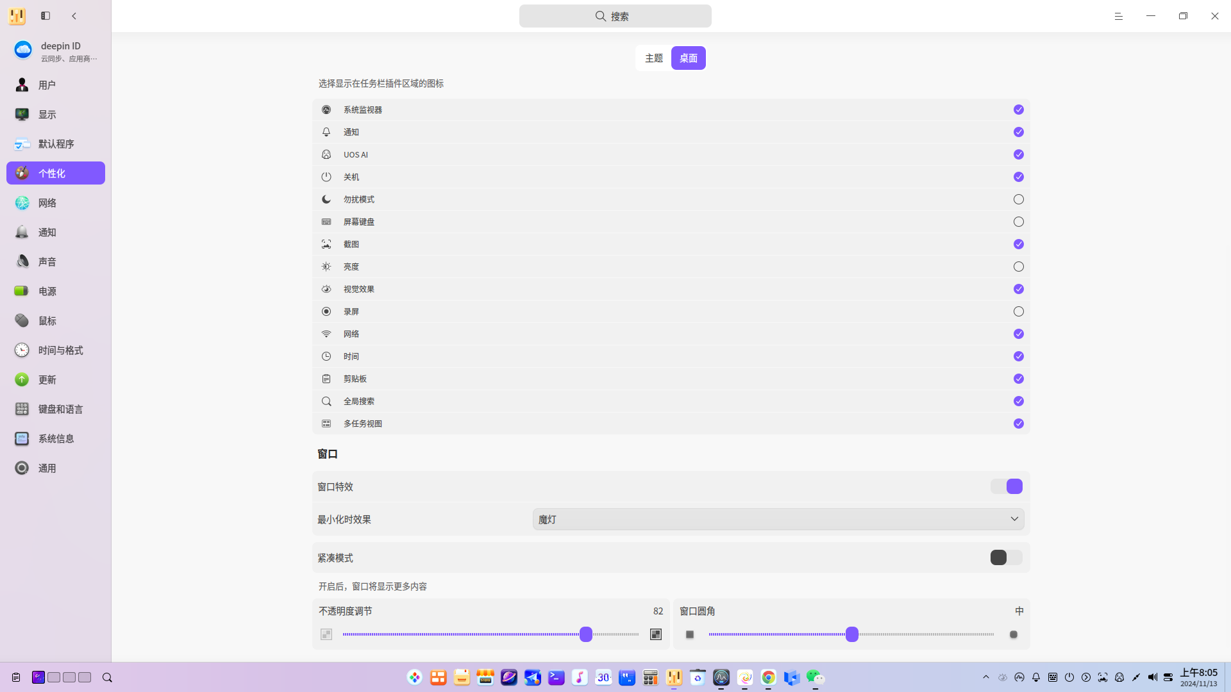Uncheck the 时间 plugin checkbox

tap(1019, 356)
